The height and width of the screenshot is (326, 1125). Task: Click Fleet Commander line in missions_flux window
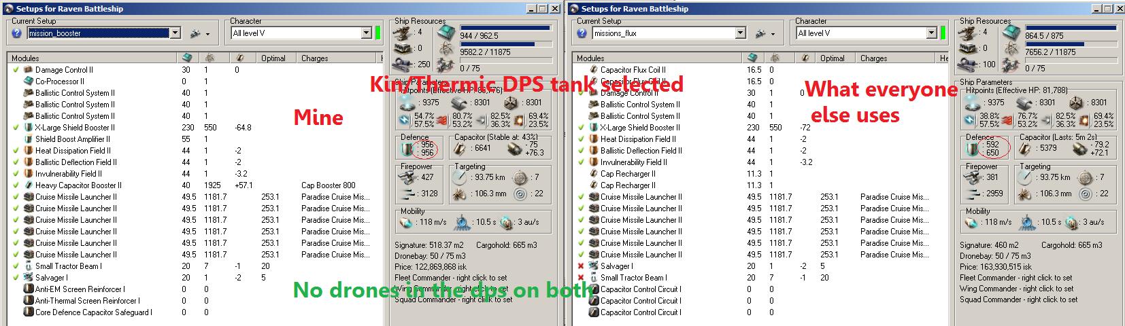1016,277
